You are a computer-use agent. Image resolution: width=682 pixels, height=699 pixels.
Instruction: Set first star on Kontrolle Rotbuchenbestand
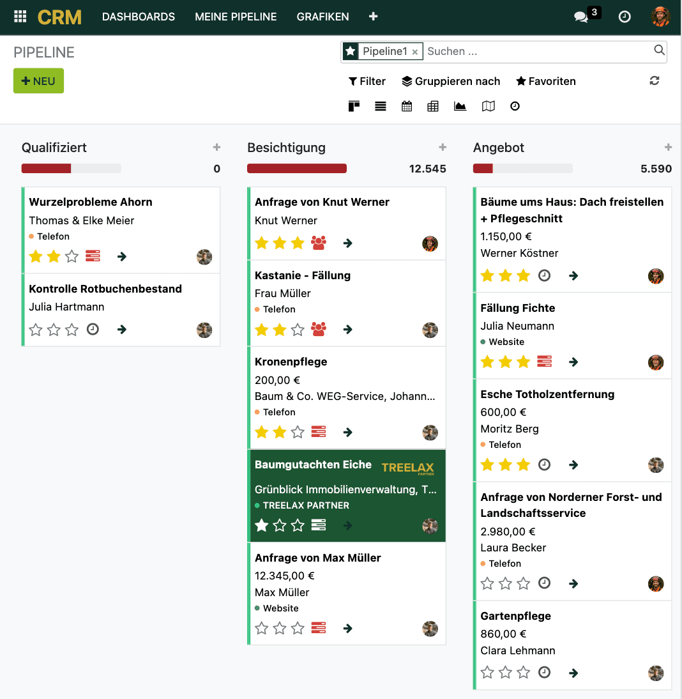(x=36, y=330)
